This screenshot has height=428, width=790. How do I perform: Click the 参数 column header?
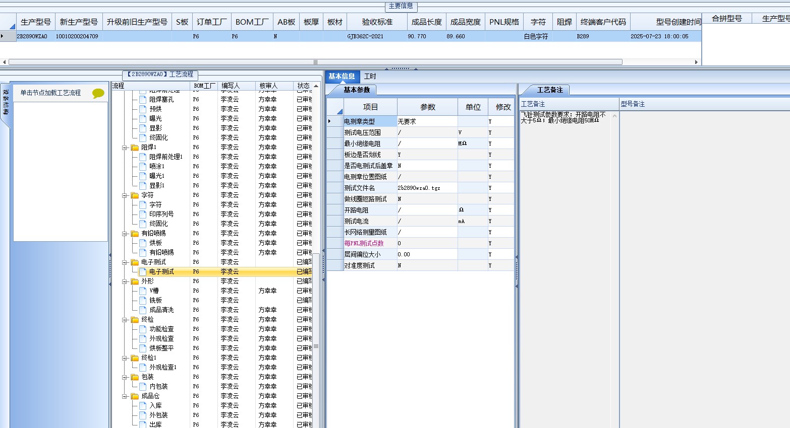428,107
